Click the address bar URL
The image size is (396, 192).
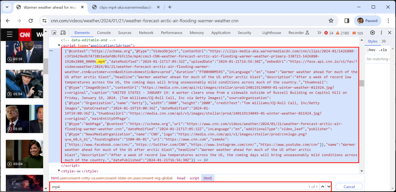(145, 21)
